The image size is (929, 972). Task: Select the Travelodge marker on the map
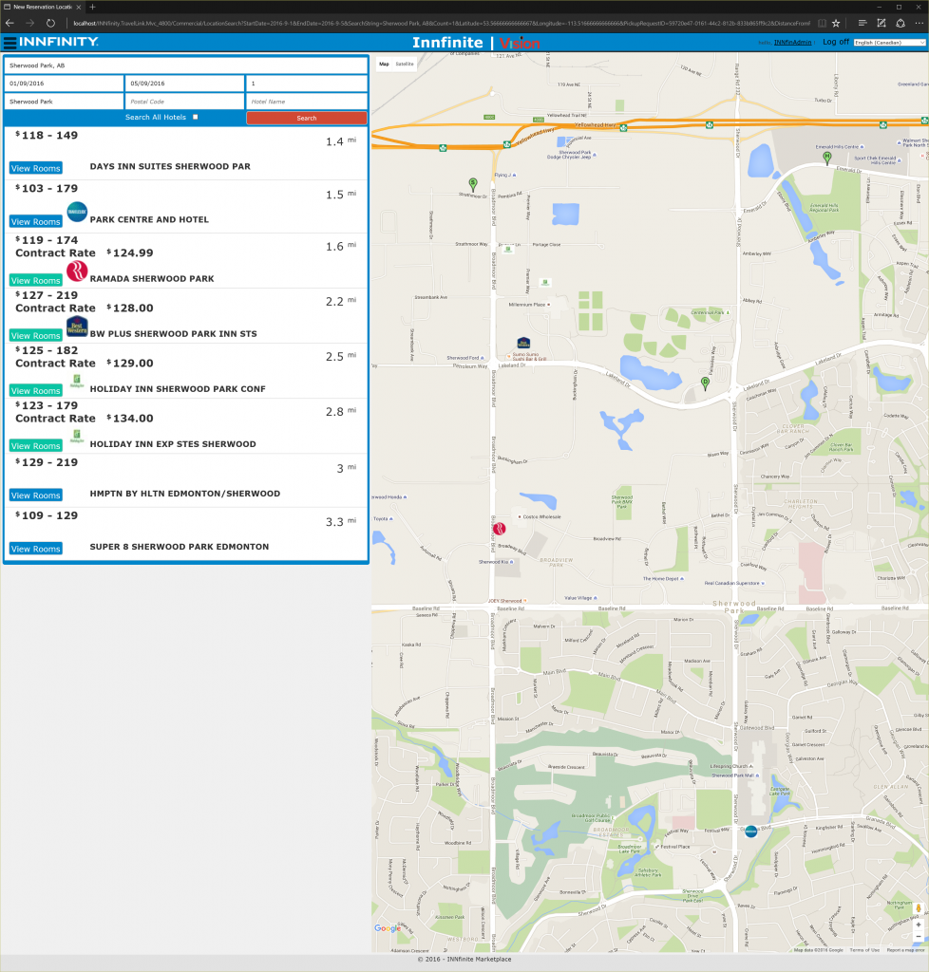pos(751,832)
